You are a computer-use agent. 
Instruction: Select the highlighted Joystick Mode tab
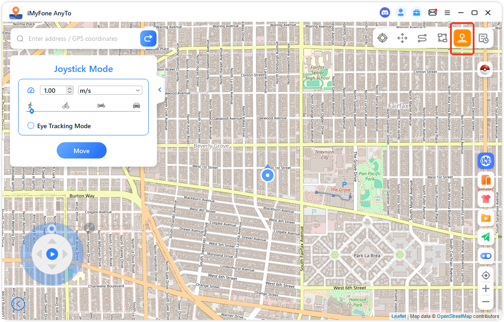462,38
